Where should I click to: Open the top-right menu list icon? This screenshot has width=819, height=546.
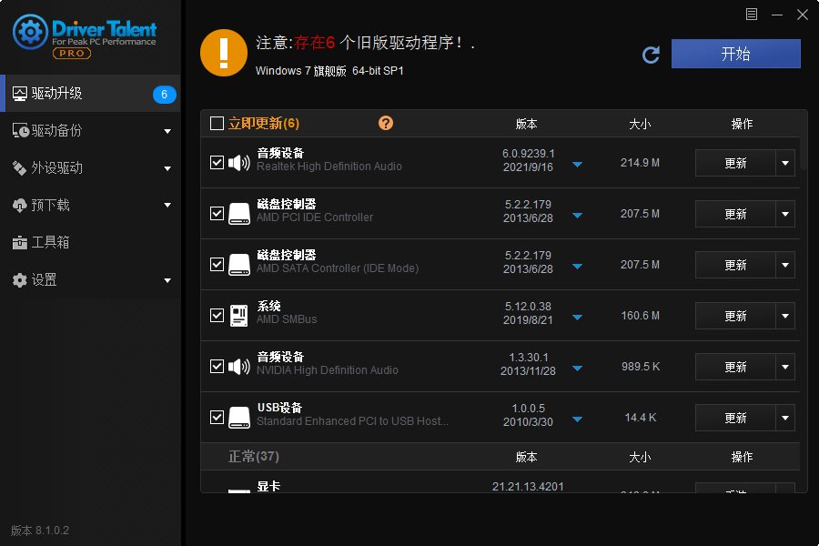(752, 15)
